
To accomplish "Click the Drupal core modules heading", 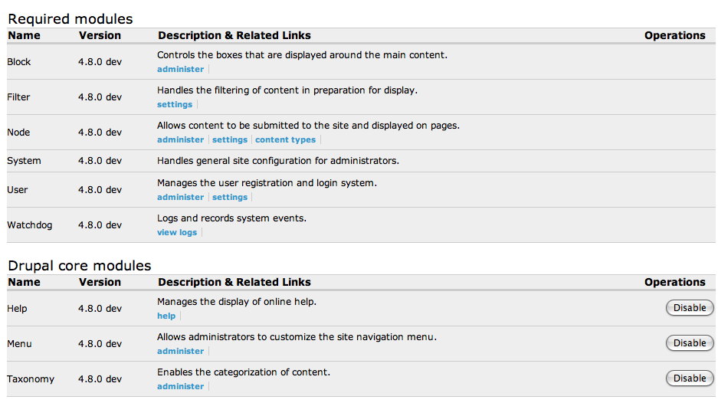I will [x=80, y=266].
